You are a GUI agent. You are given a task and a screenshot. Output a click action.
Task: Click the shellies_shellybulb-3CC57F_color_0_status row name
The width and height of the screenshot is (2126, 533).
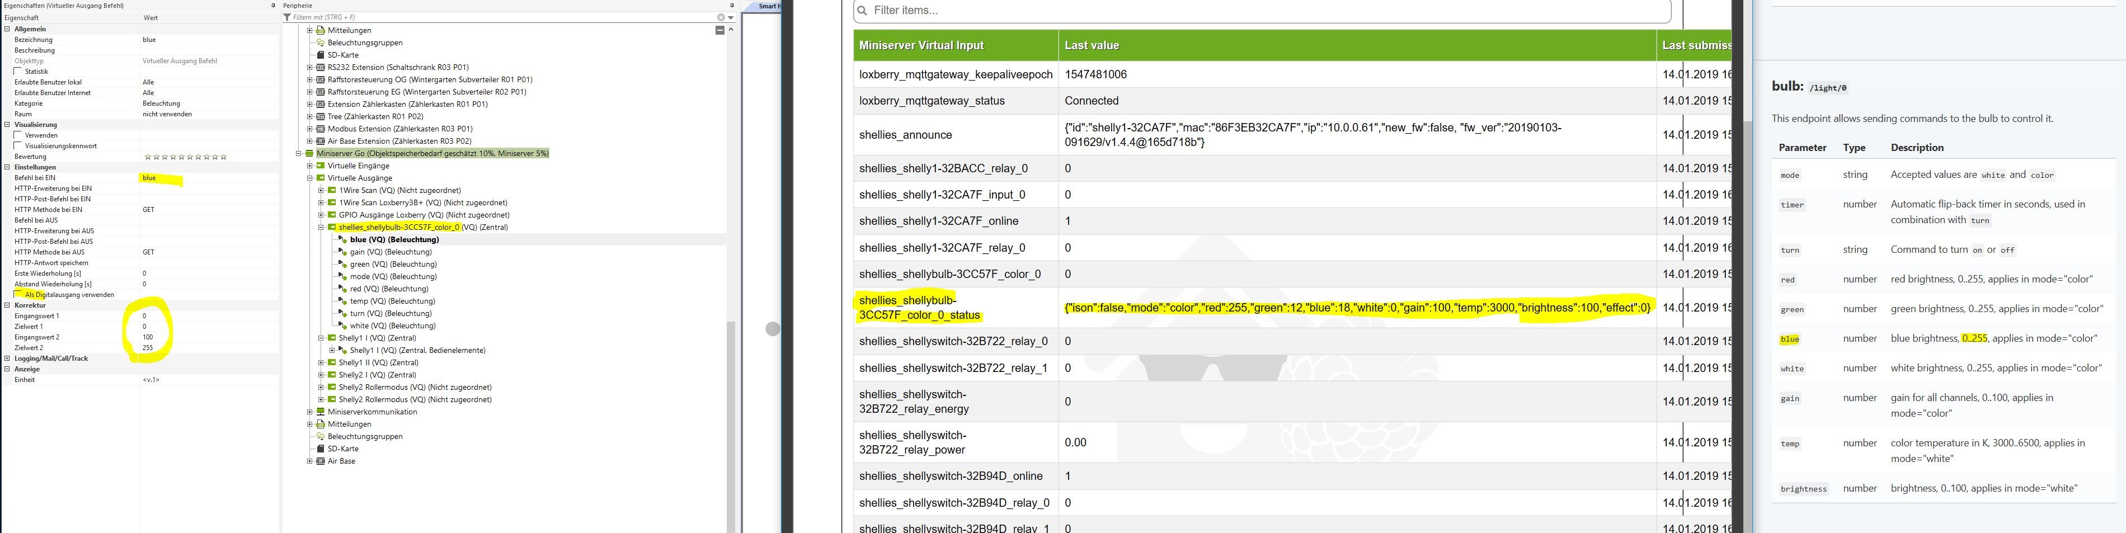click(x=919, y=308)
